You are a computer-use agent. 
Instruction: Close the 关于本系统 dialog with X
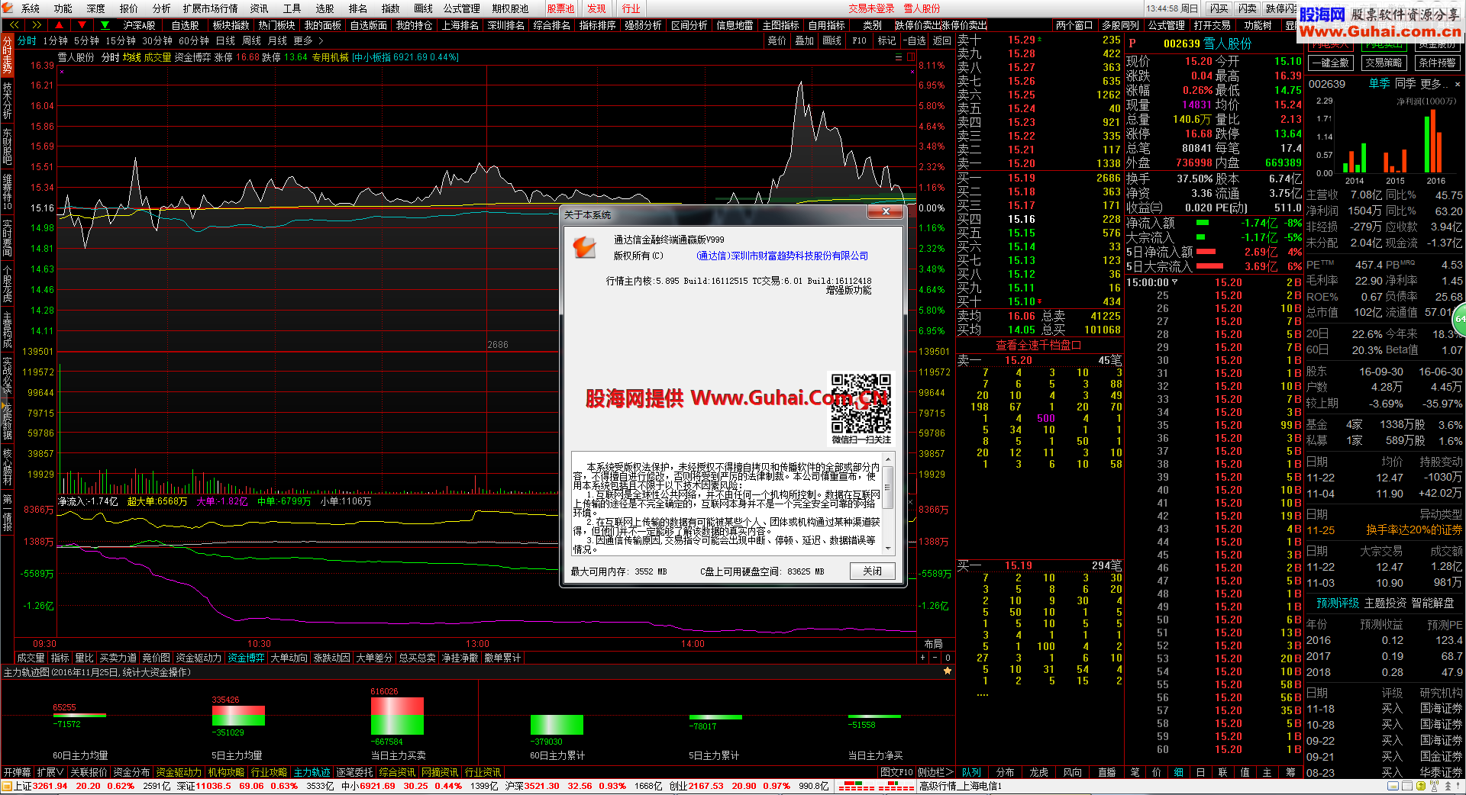[x=886, y=211]
